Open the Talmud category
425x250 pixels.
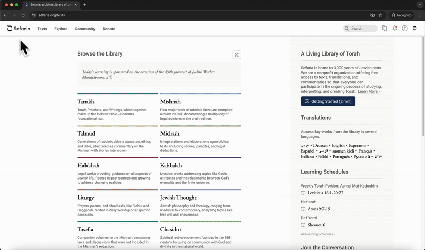pyautogui.click(x=86, y=133)
